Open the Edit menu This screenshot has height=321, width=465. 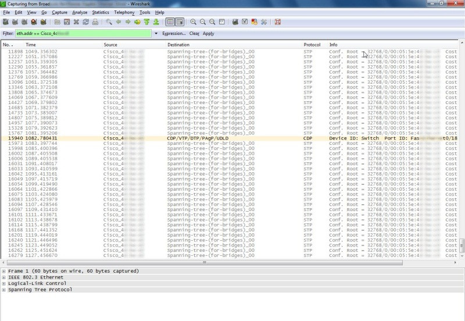tap(19, 12)
